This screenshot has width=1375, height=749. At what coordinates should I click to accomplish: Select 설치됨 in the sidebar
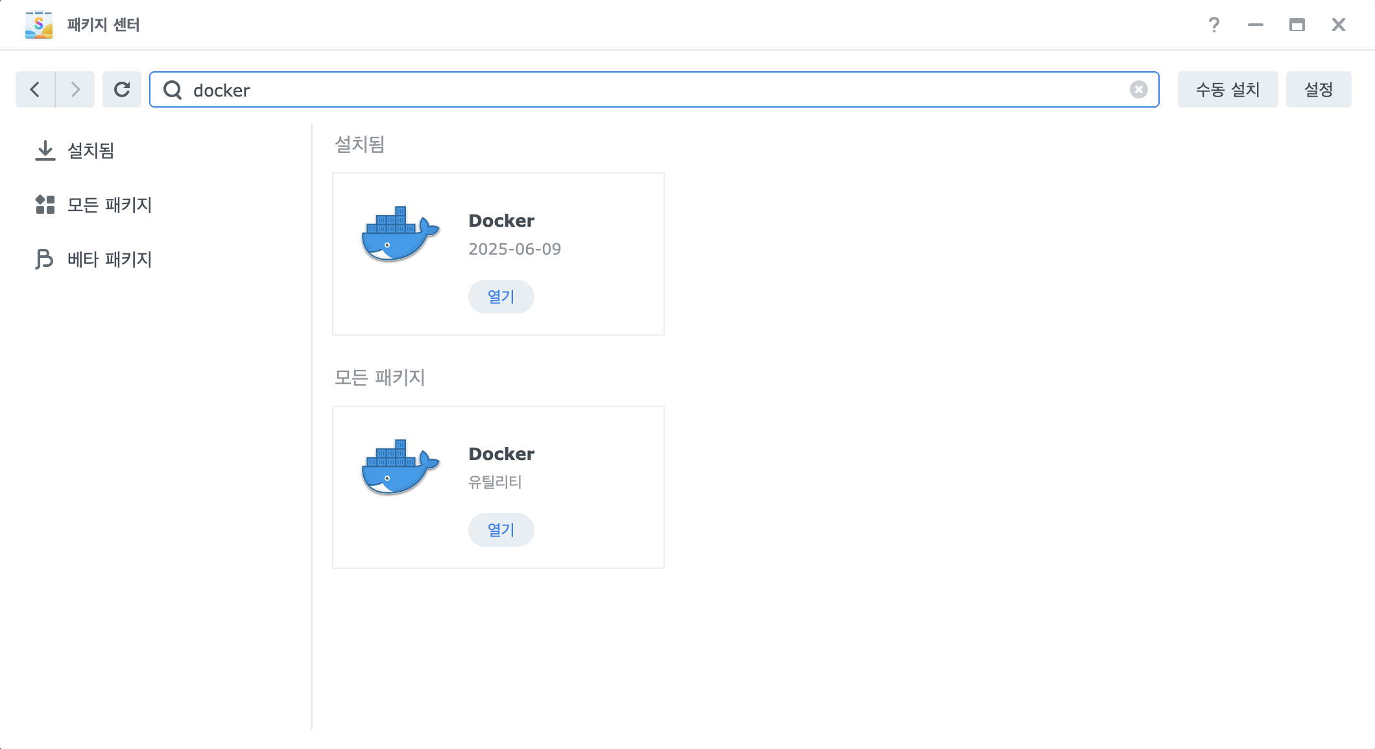pos(91,150)
